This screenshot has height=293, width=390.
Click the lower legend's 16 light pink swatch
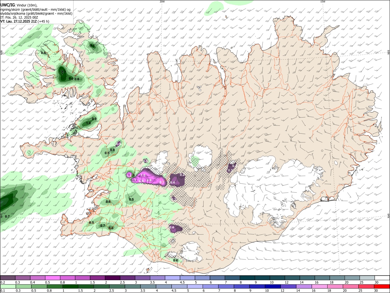[319, 287]
